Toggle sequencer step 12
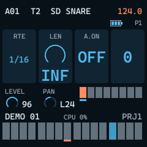147x147 pixels. (x=103, y=131)
